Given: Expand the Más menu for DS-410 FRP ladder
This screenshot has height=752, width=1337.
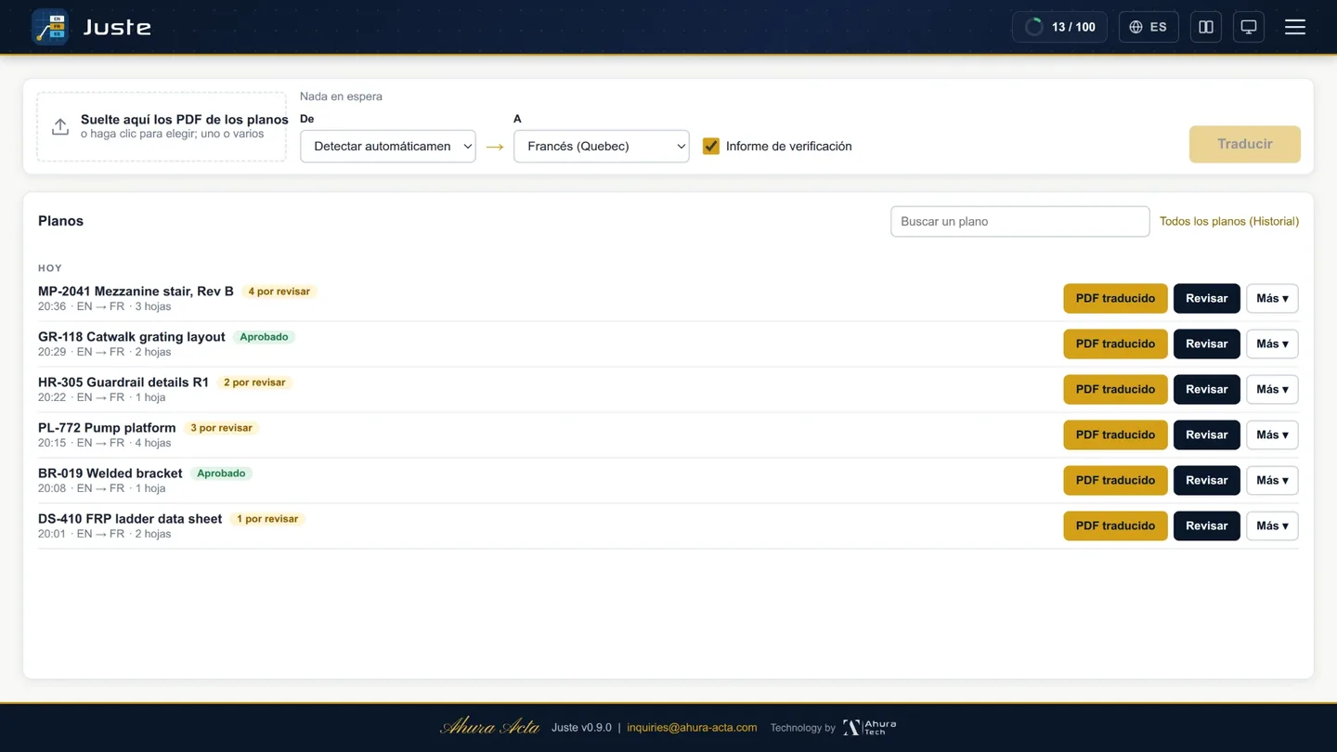Looking at the screenshot, I should coord(1272,525).
